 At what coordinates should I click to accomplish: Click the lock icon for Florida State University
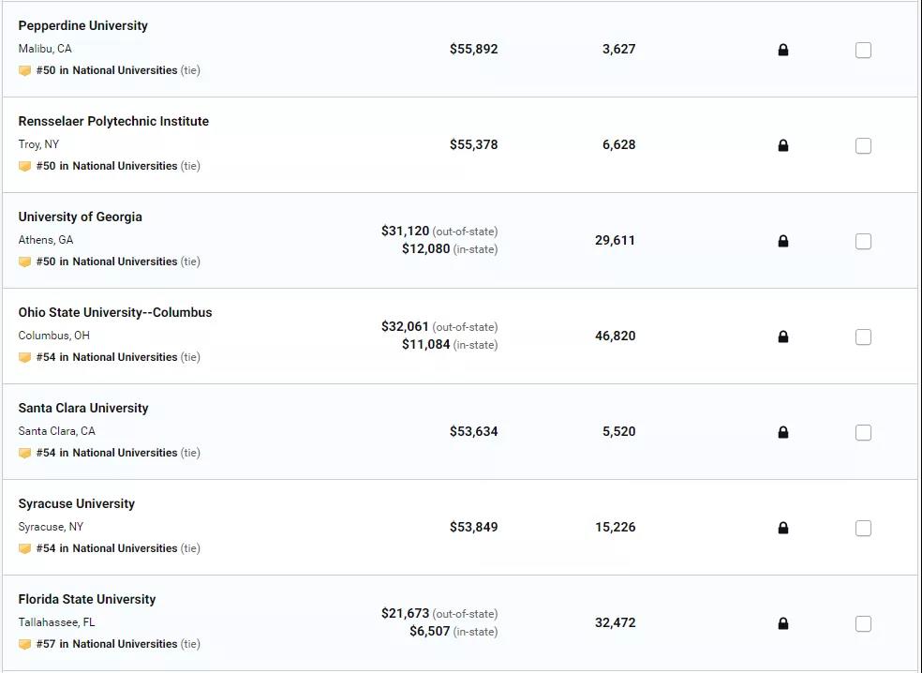[x=782, y=623]
